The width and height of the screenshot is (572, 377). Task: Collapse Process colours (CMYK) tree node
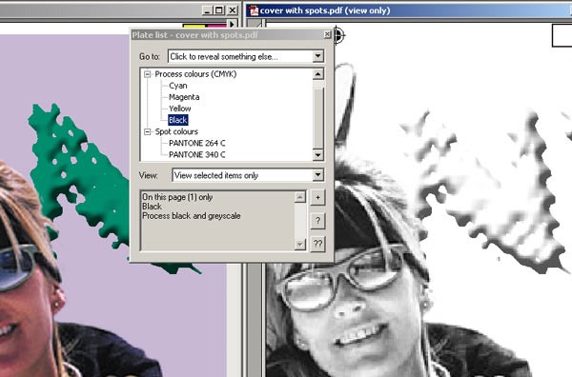tap(148, 74)
